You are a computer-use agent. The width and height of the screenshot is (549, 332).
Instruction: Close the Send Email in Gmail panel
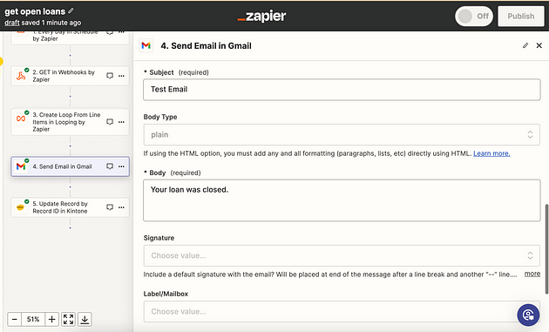pos(539,45)
